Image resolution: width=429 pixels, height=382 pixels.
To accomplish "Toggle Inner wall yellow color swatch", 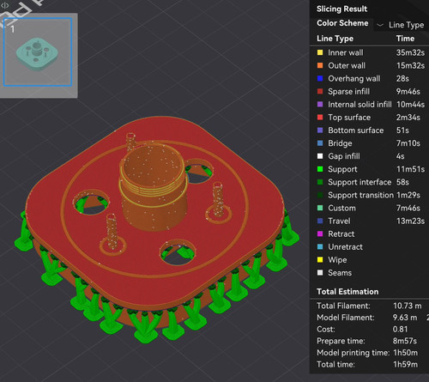I will click(x=320, y=52).
